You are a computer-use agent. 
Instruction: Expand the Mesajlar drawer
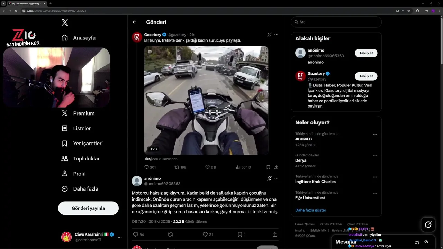tap(426, 242)
